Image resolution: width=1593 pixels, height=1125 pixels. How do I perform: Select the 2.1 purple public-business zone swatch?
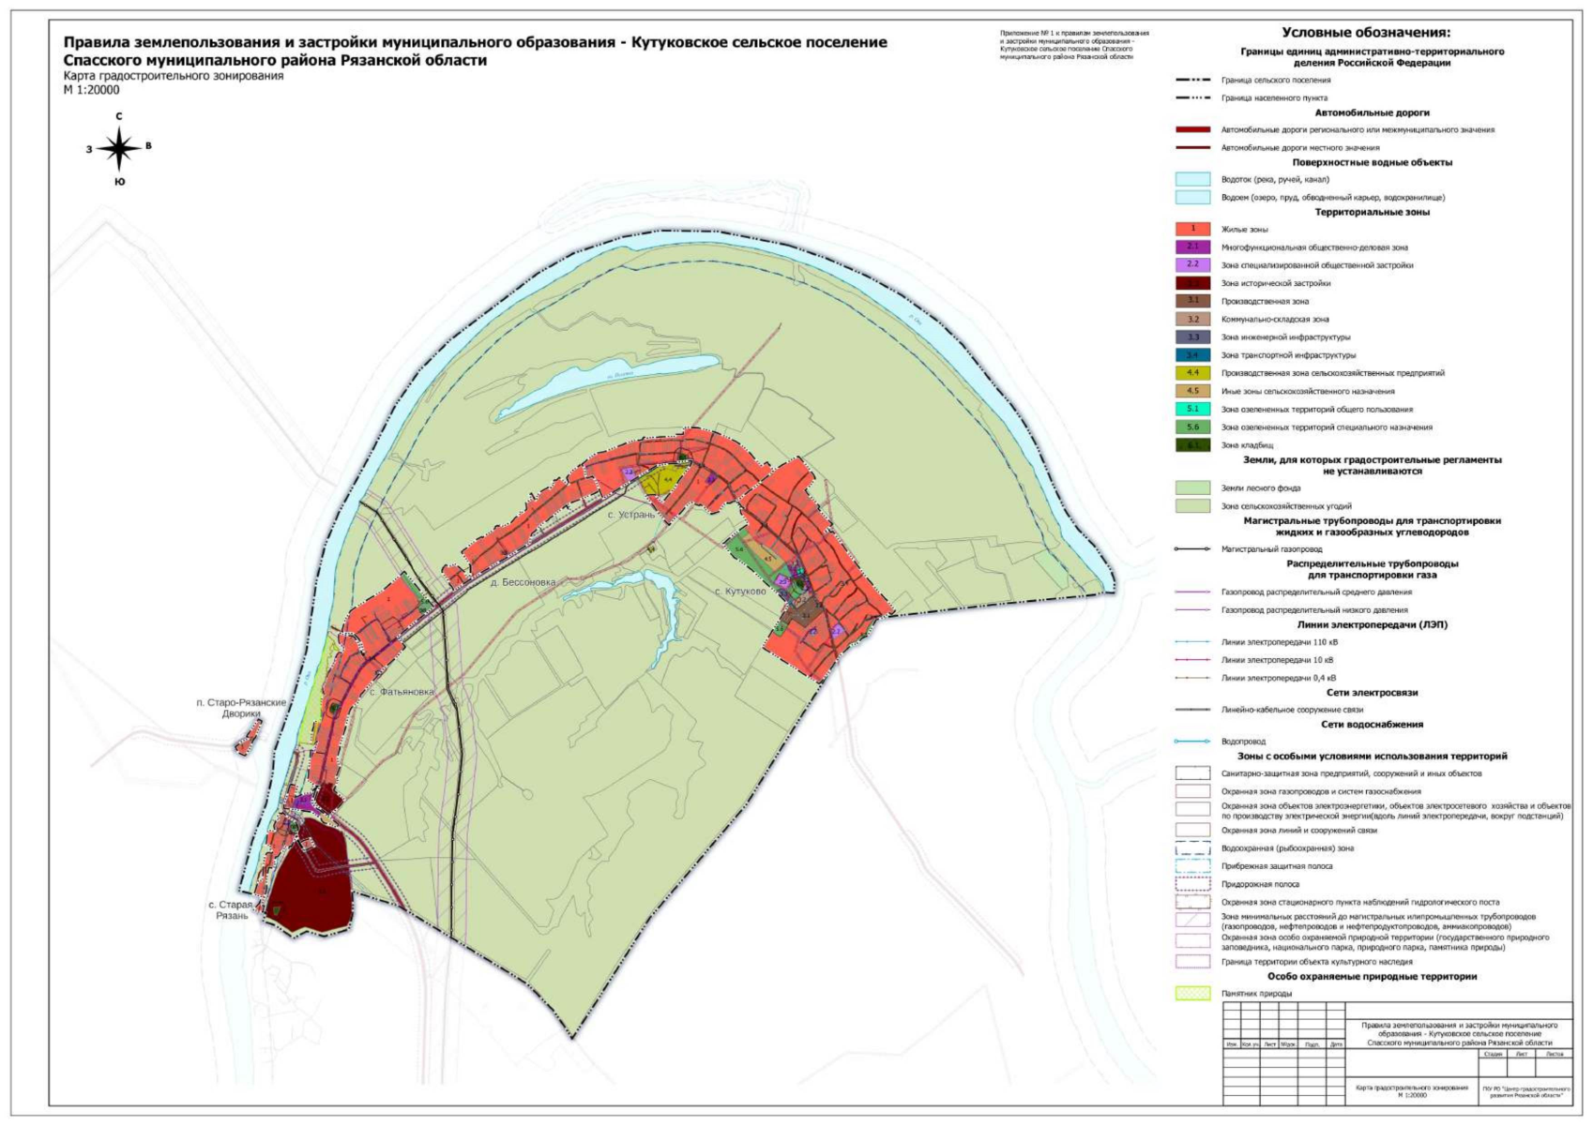click(x=1192, y=247)
